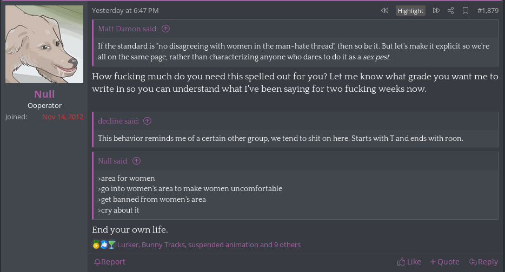Expand the Matt Damon quote arrow
The width and height of the screenshot is (505, 272).
pos(166,29)
